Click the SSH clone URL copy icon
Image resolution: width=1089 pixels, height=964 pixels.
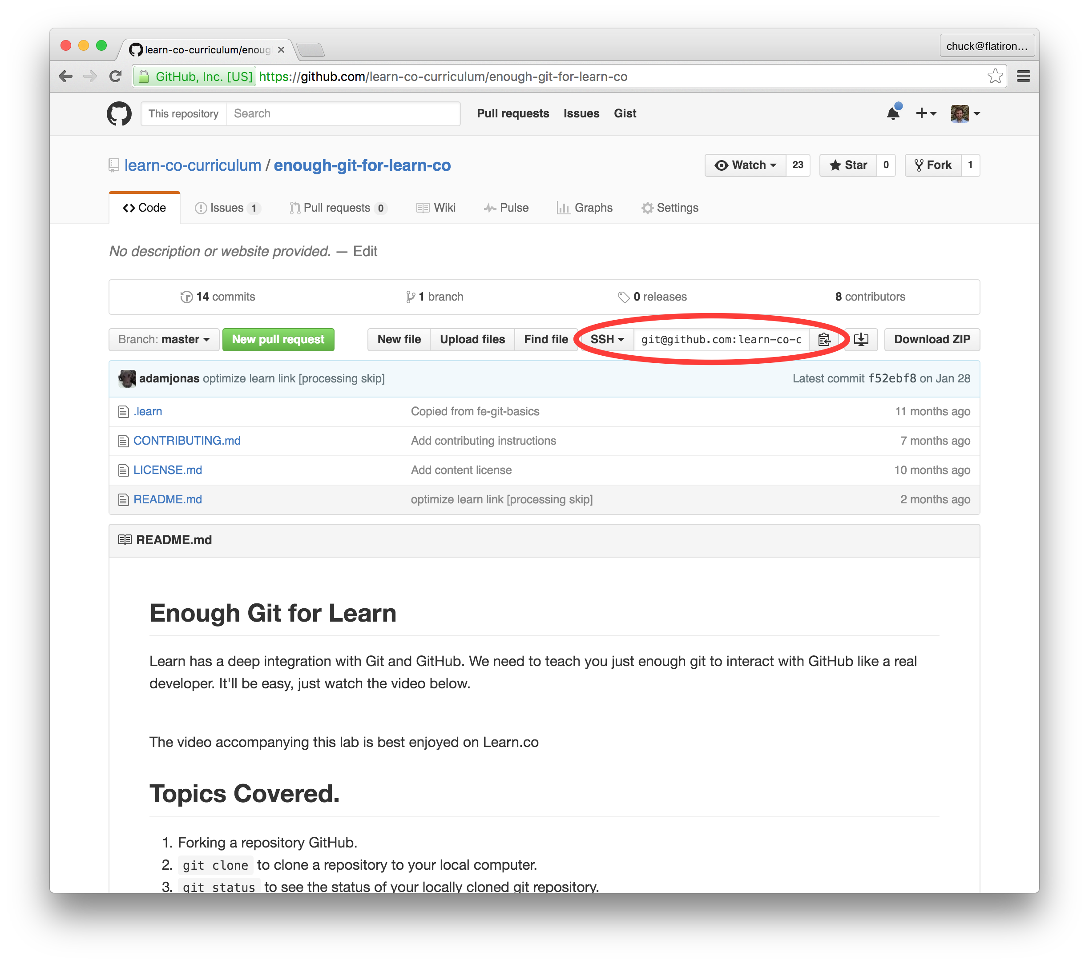tap(823, 340)
